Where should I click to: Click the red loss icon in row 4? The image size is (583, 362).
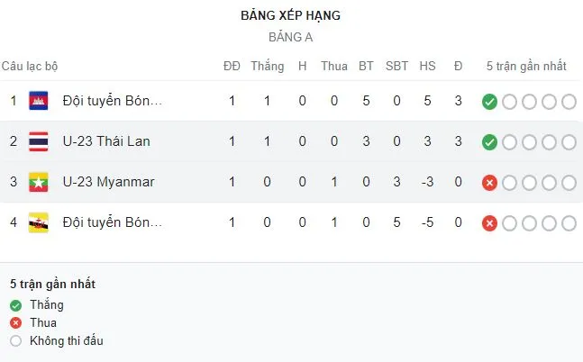coord(489,223)
